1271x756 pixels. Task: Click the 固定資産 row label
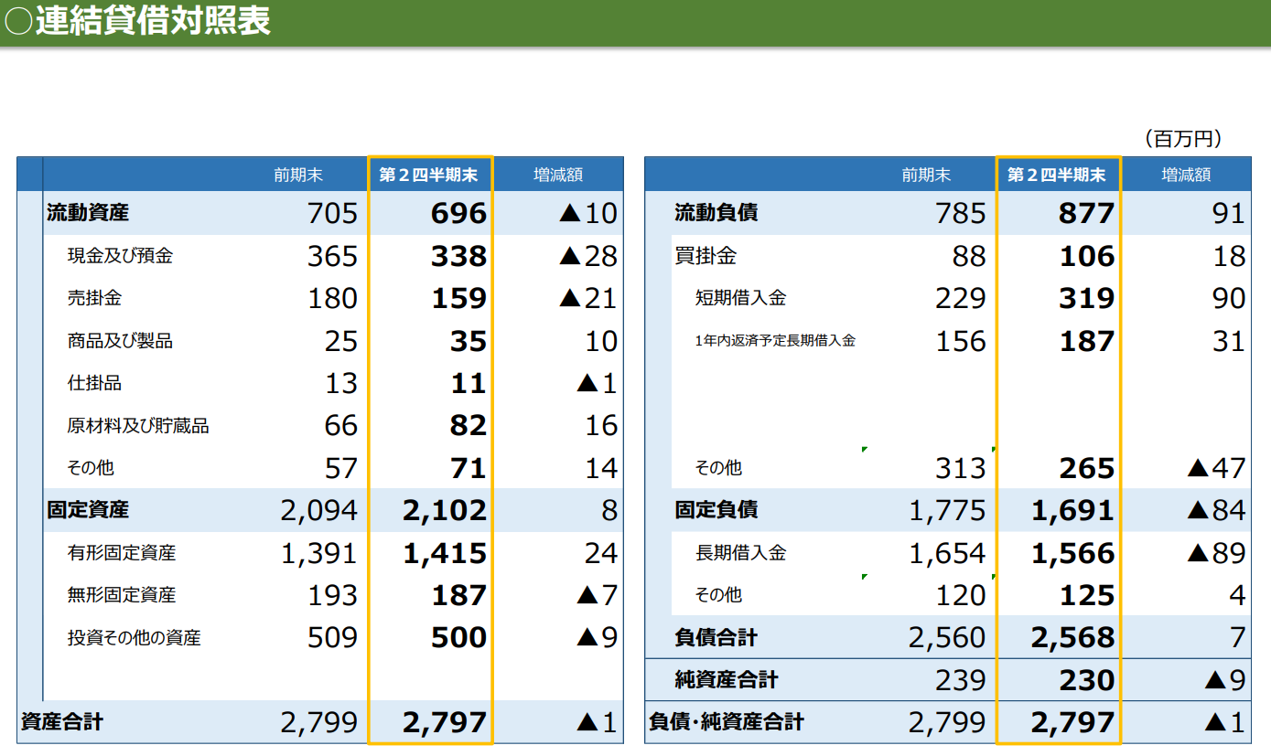(x=88, y=510)
